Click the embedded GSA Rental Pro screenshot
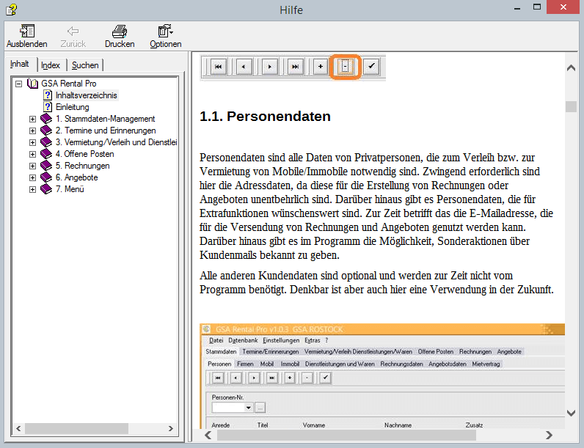The width and height of the screenshot is (584, 448). tap(382, 376)
